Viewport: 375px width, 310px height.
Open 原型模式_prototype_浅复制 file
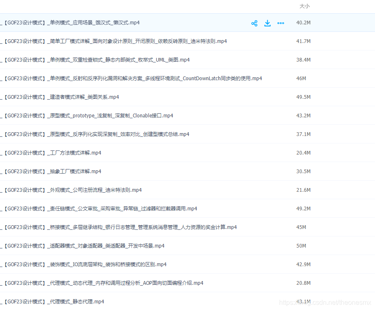(x=86, y=116)
